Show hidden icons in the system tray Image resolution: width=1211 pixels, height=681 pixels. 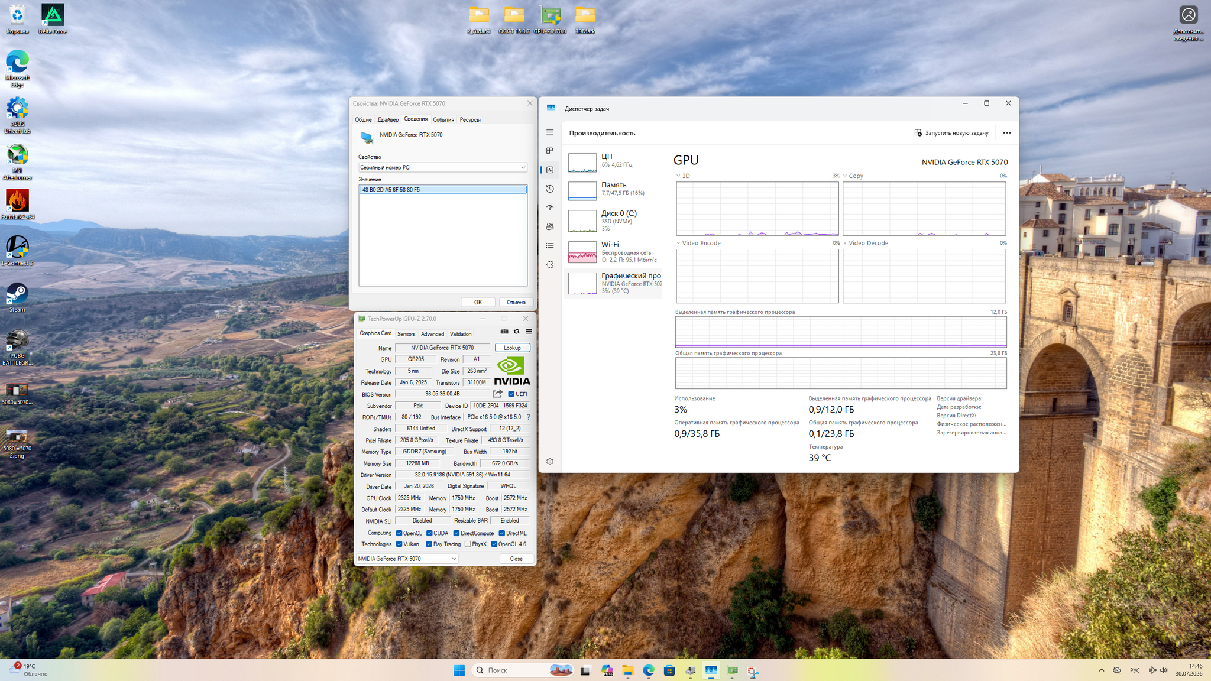click(1102, 670)
